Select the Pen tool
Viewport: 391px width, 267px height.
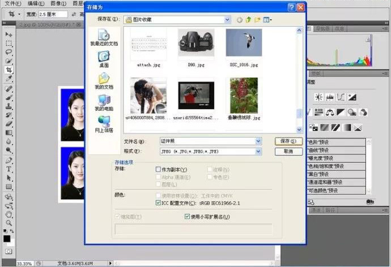8,160
